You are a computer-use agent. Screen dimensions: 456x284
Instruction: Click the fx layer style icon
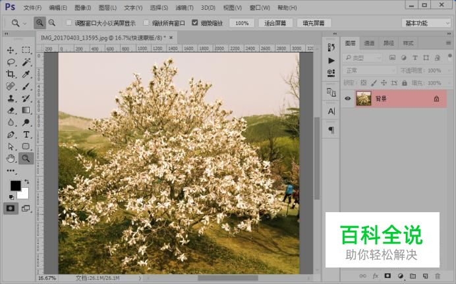(x=375, y=276)
